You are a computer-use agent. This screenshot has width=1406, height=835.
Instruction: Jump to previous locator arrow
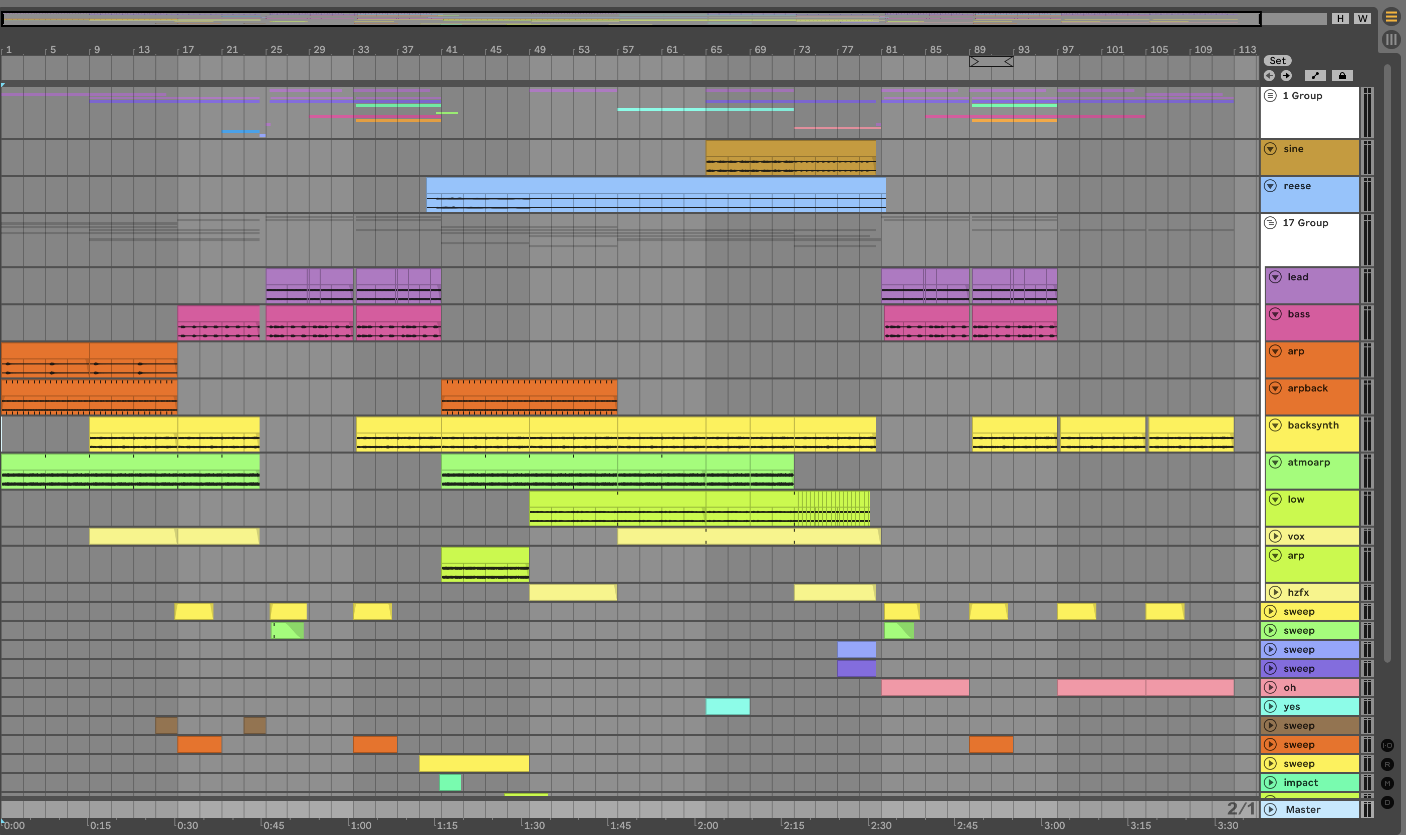1269,76
